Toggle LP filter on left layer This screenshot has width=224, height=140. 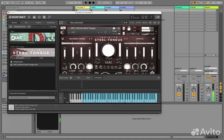(x=66, y=67)
